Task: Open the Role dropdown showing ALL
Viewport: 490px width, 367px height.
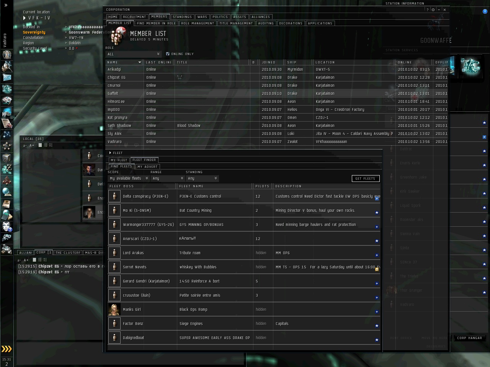Action: tap(133, 54)
